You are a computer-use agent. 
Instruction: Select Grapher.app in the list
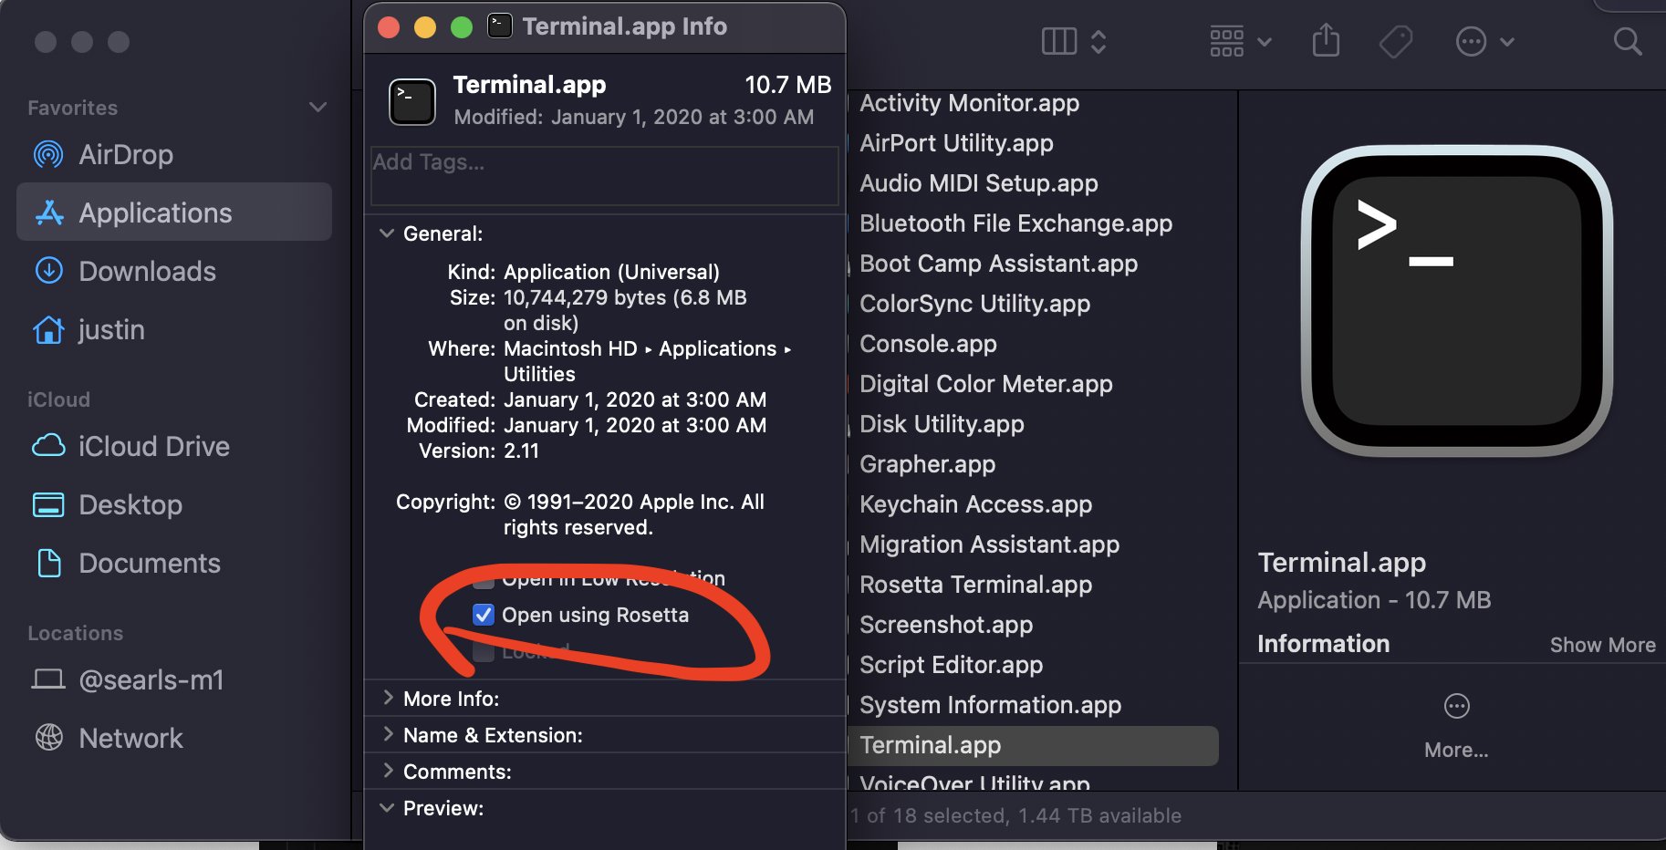click(x=927, y=464)
